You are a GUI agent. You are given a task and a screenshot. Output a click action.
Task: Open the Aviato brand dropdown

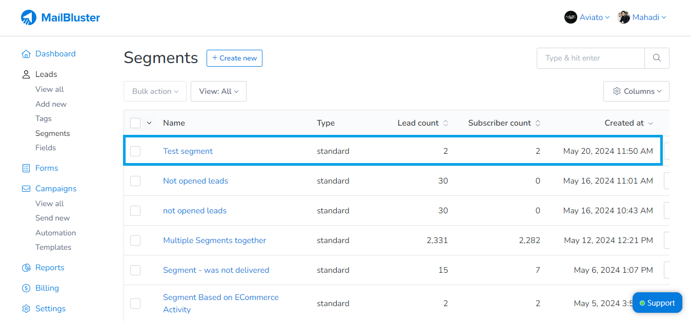click(x=587, y=17)
